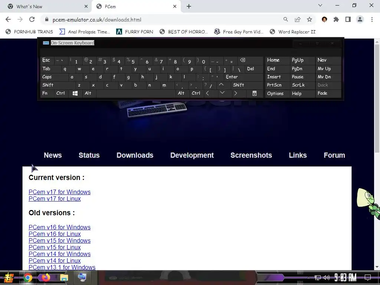This screenshot has width=380, height=285.
Task: Toggle the right Ctrl key on keyboard
Action: (x=196, y=93)
